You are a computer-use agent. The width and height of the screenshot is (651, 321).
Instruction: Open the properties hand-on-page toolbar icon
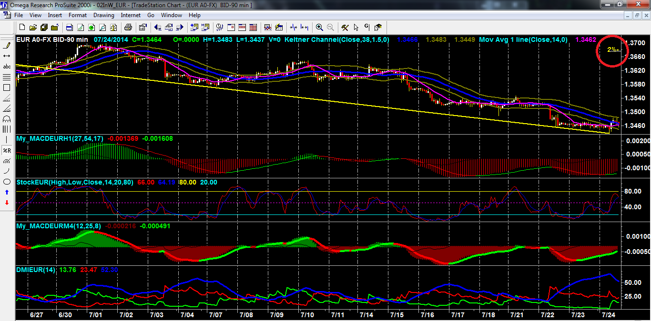coord(142,27)
